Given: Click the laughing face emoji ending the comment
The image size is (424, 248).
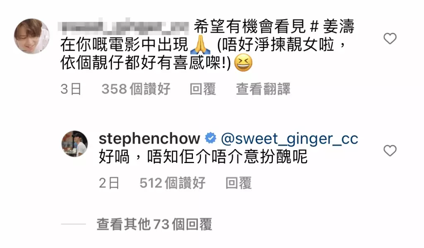Looking at the screenshot, I should [243, 63].
